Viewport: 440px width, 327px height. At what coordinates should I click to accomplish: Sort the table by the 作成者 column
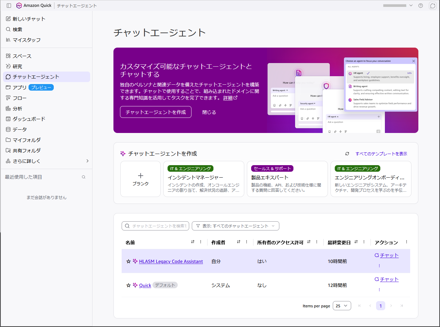[239, 242]
